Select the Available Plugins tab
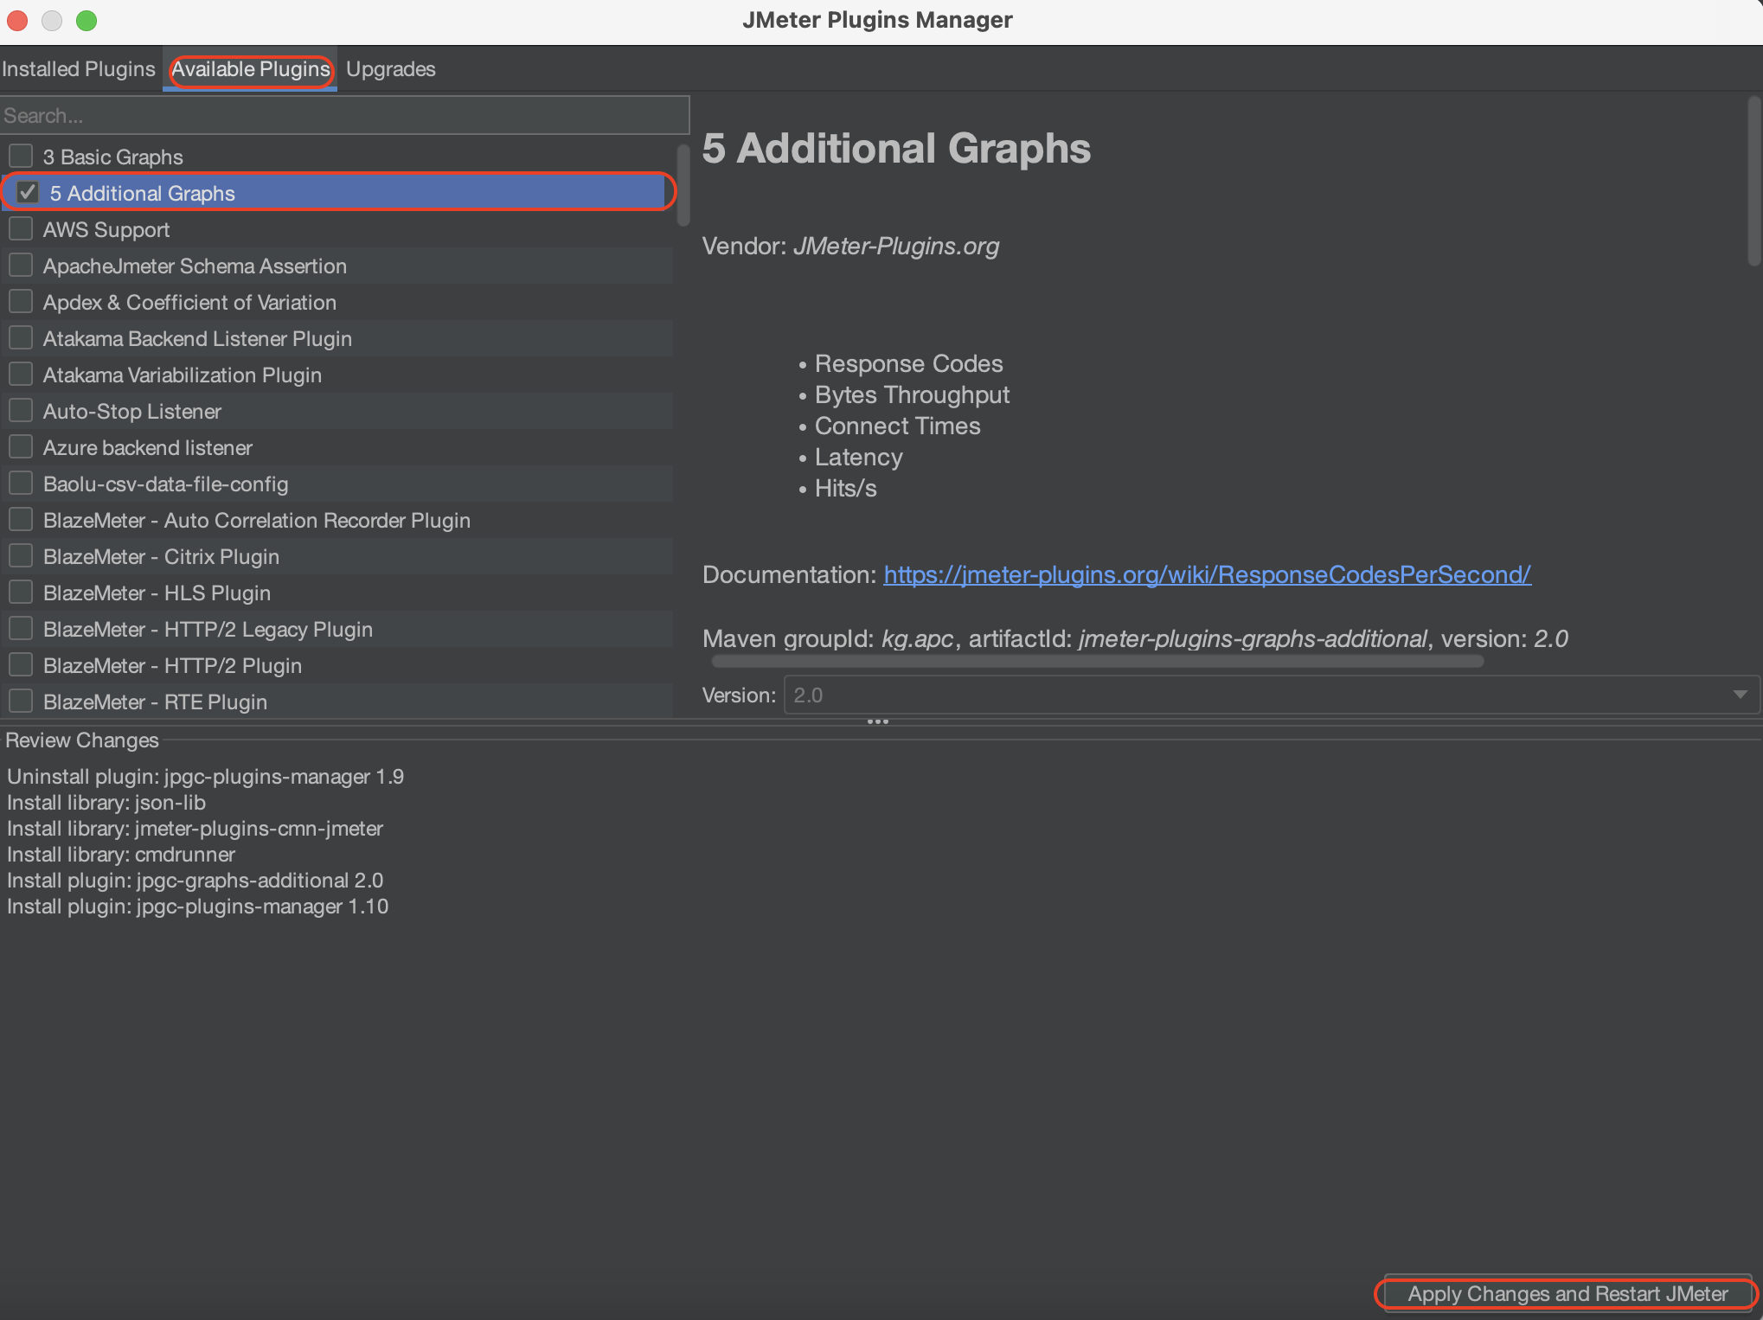This screenshot has height=1320, width=1763. pyautogui.click(x=250, y=69)
